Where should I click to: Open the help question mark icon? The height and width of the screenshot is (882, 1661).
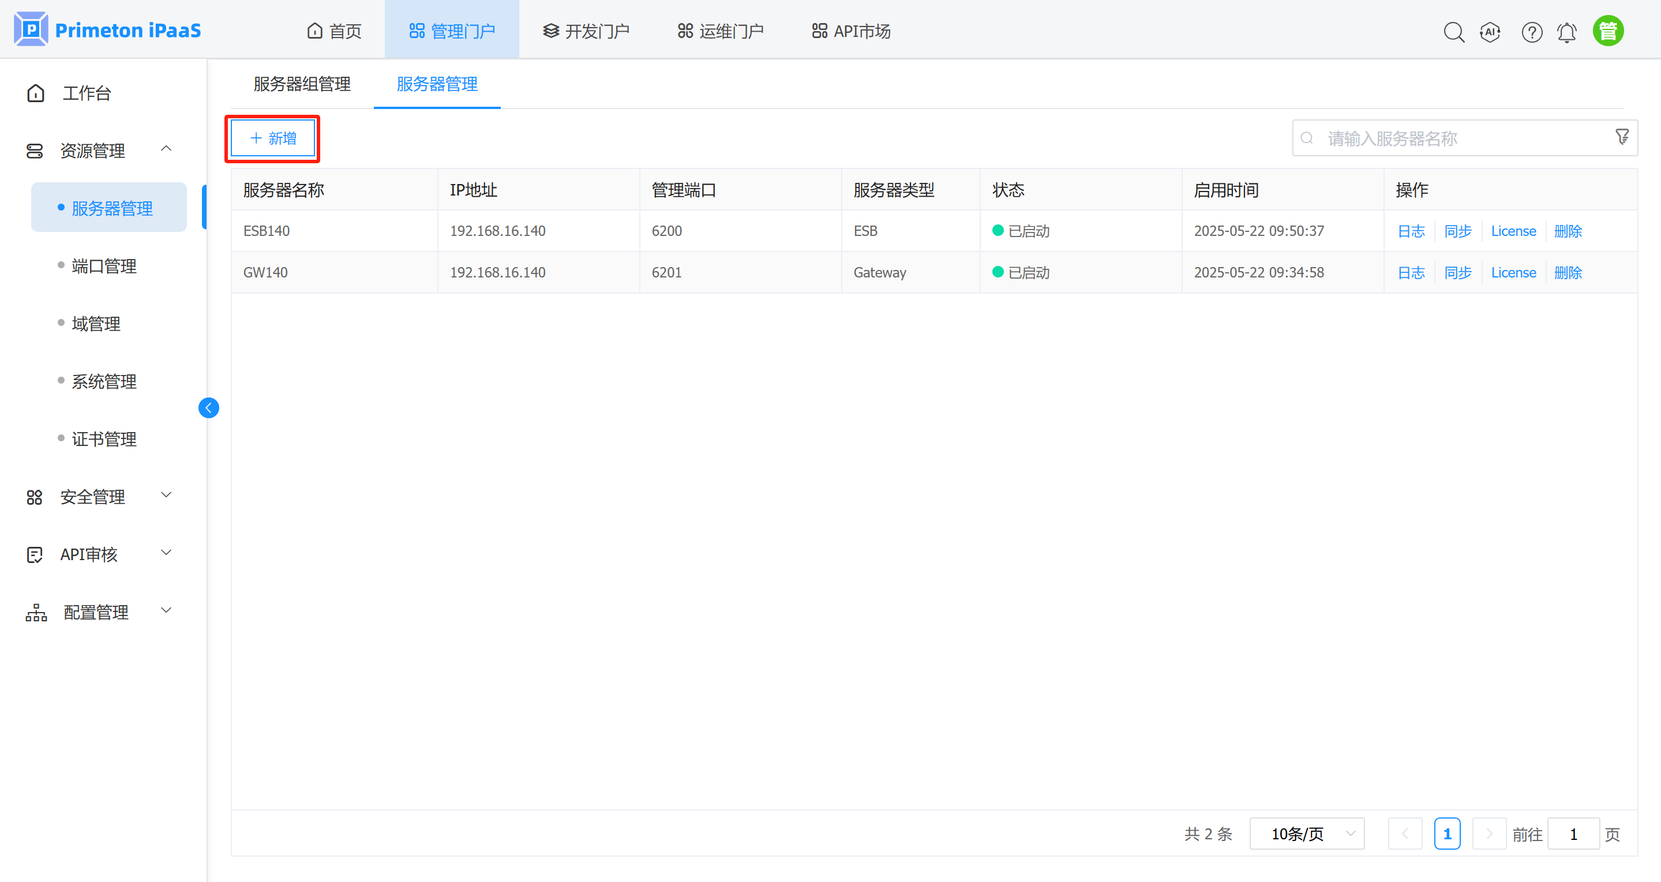pos(1531,32)
